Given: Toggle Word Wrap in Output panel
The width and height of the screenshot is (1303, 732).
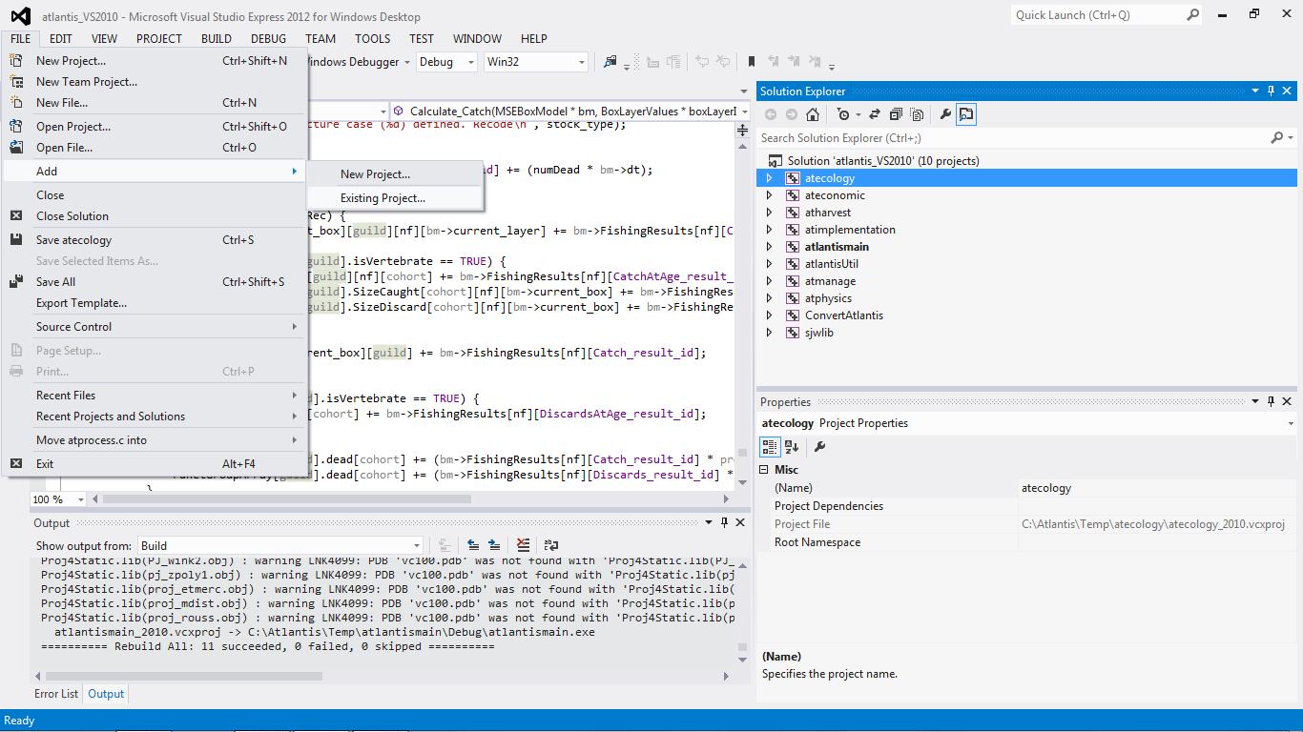Looking at the screenshot, I should pyautogui.click(x=551, y=545).
